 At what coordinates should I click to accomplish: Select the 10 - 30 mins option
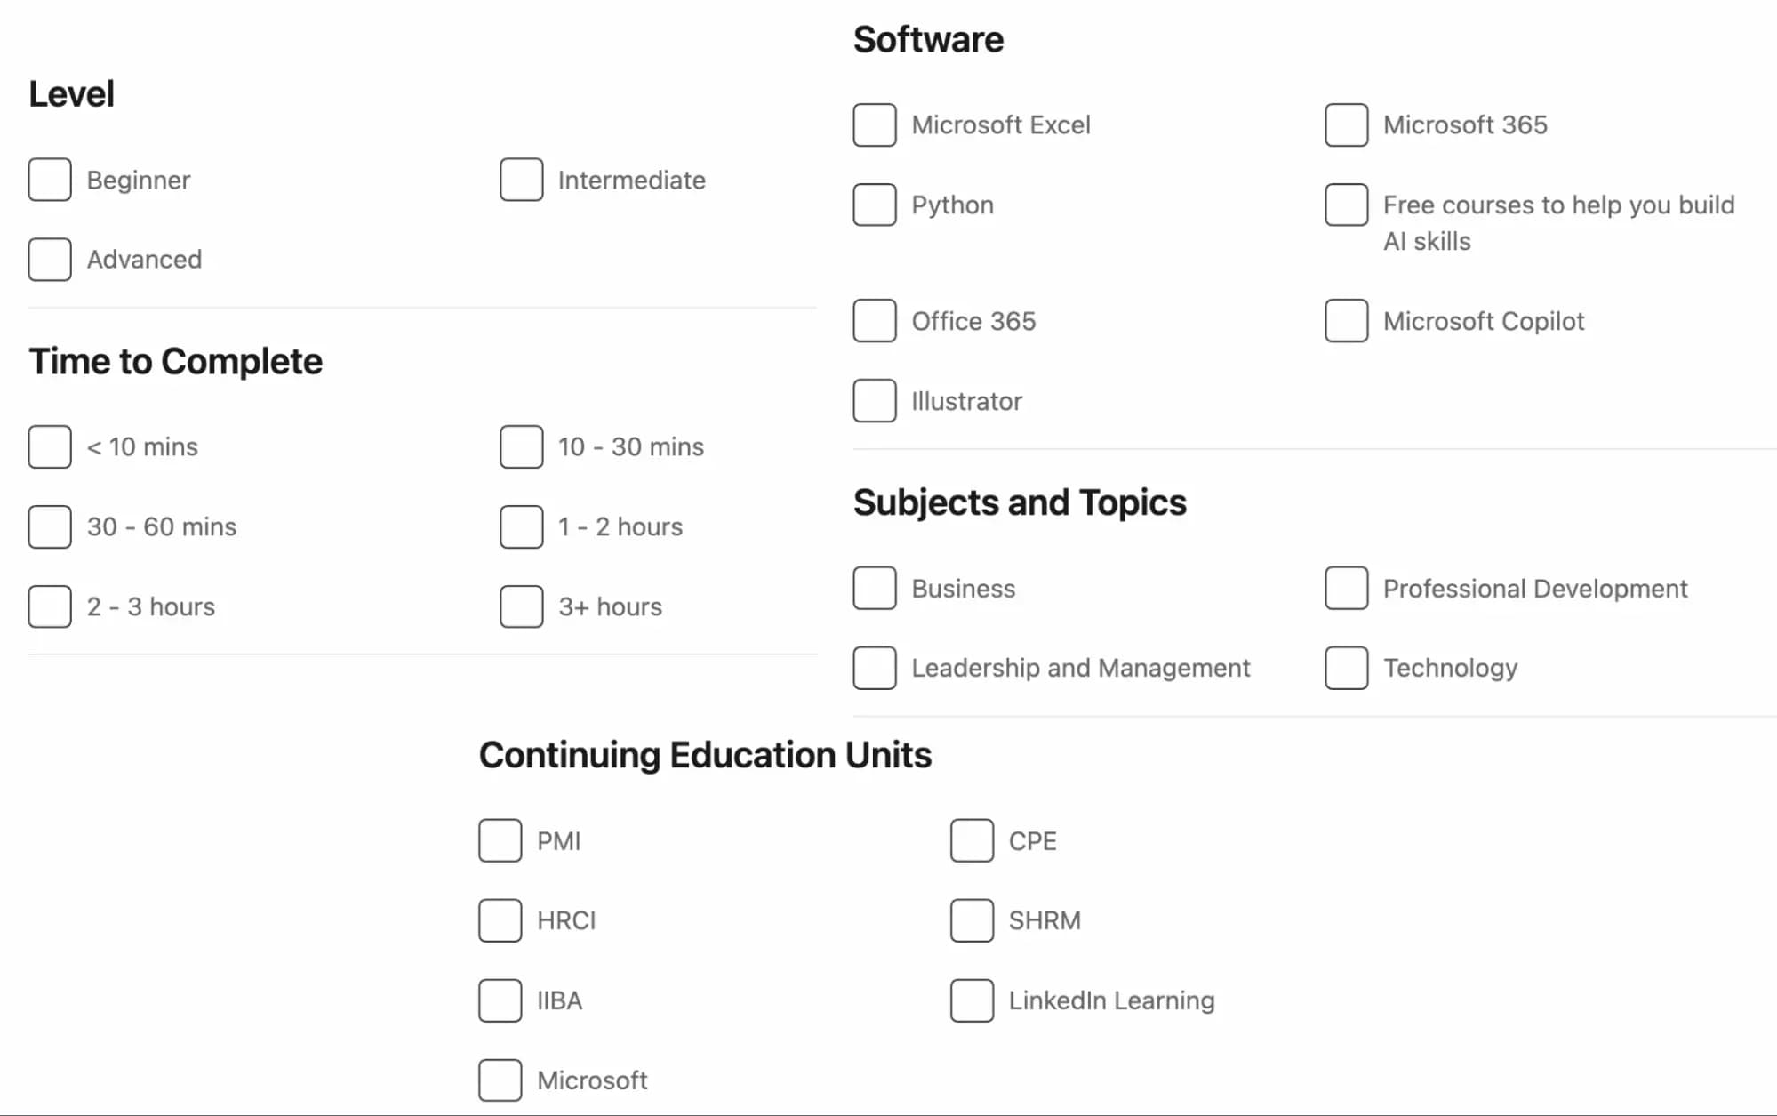pos(520,447)
